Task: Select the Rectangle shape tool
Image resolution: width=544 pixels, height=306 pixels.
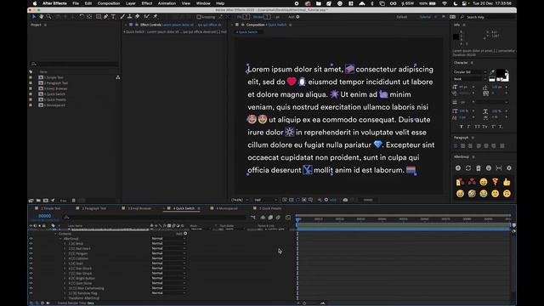Action: pos(99,17)
